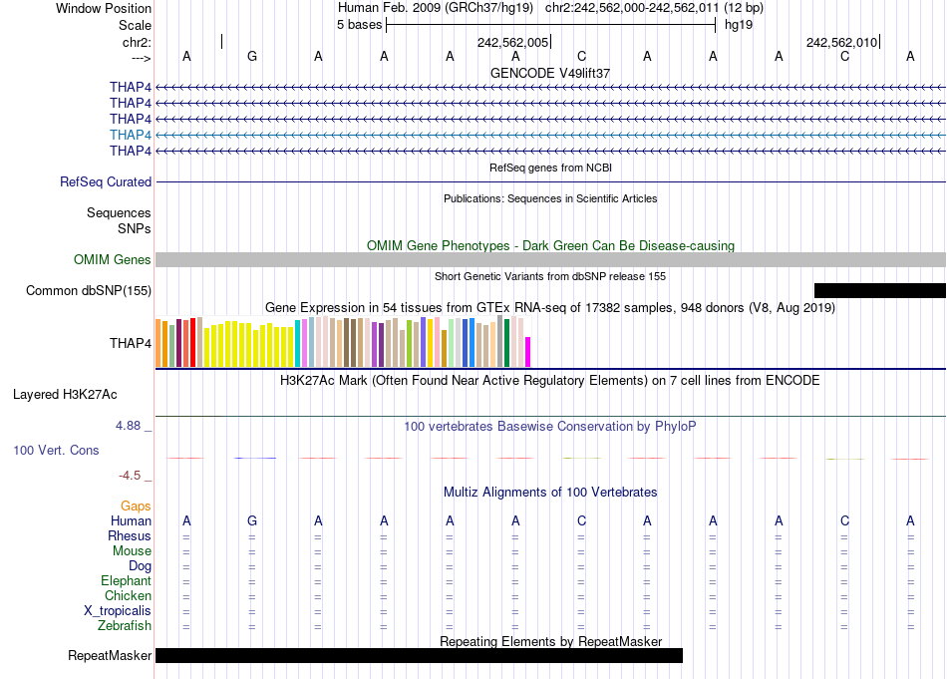Screen dimensions: 947x679
Task: Open Publications: Sequences in Scientific Articles title
Action: (x=550, y=198)
